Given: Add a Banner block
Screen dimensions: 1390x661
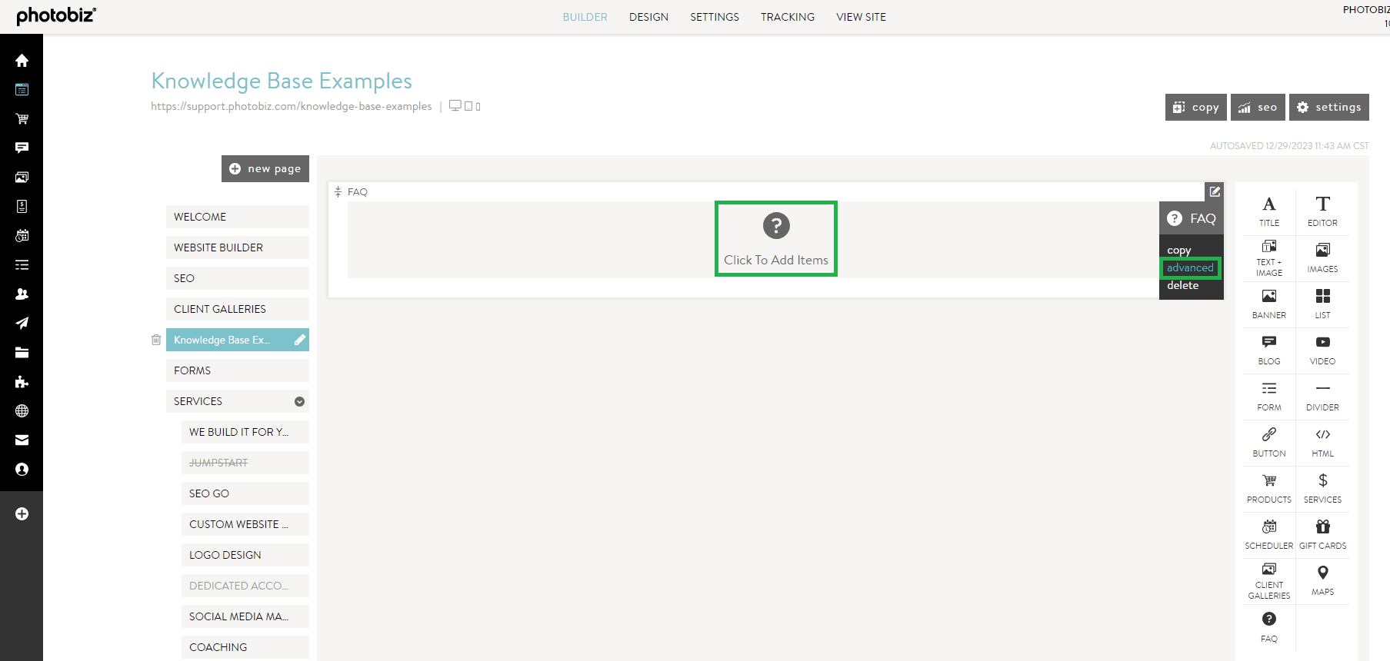Looking at the screenshot, I should pos(1269,304).
